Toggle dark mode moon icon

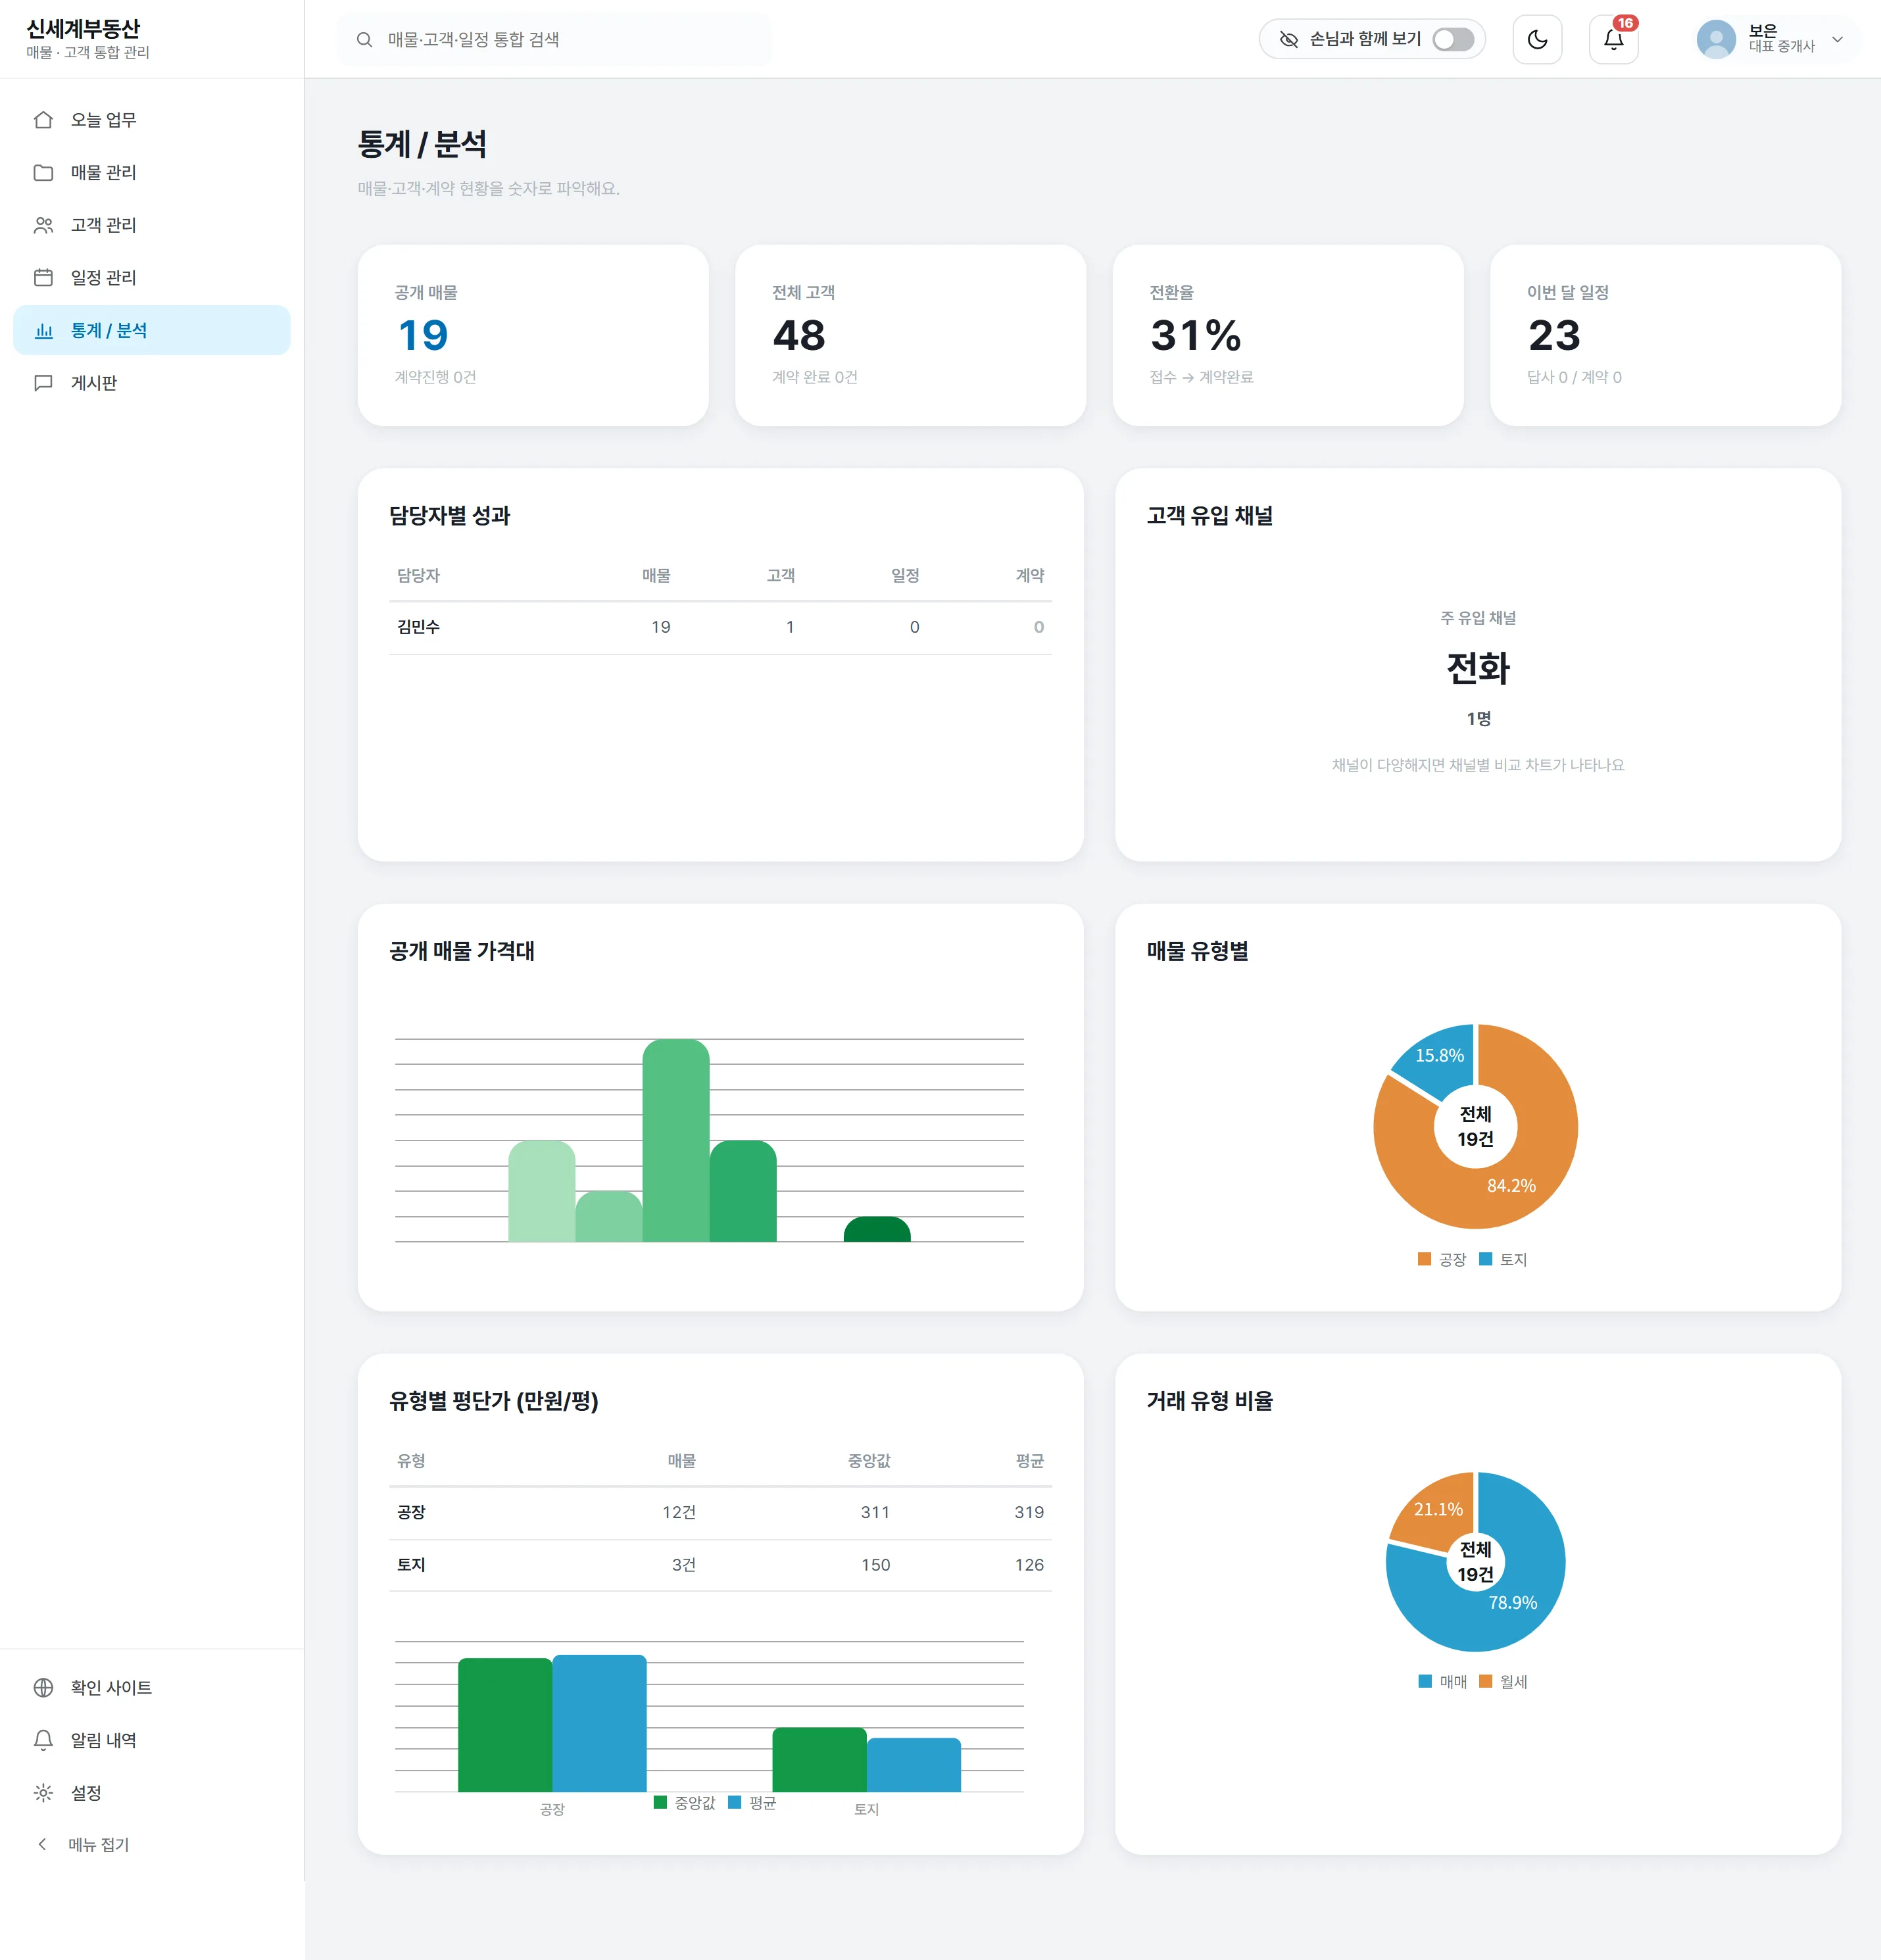(x=1537, y=39)
